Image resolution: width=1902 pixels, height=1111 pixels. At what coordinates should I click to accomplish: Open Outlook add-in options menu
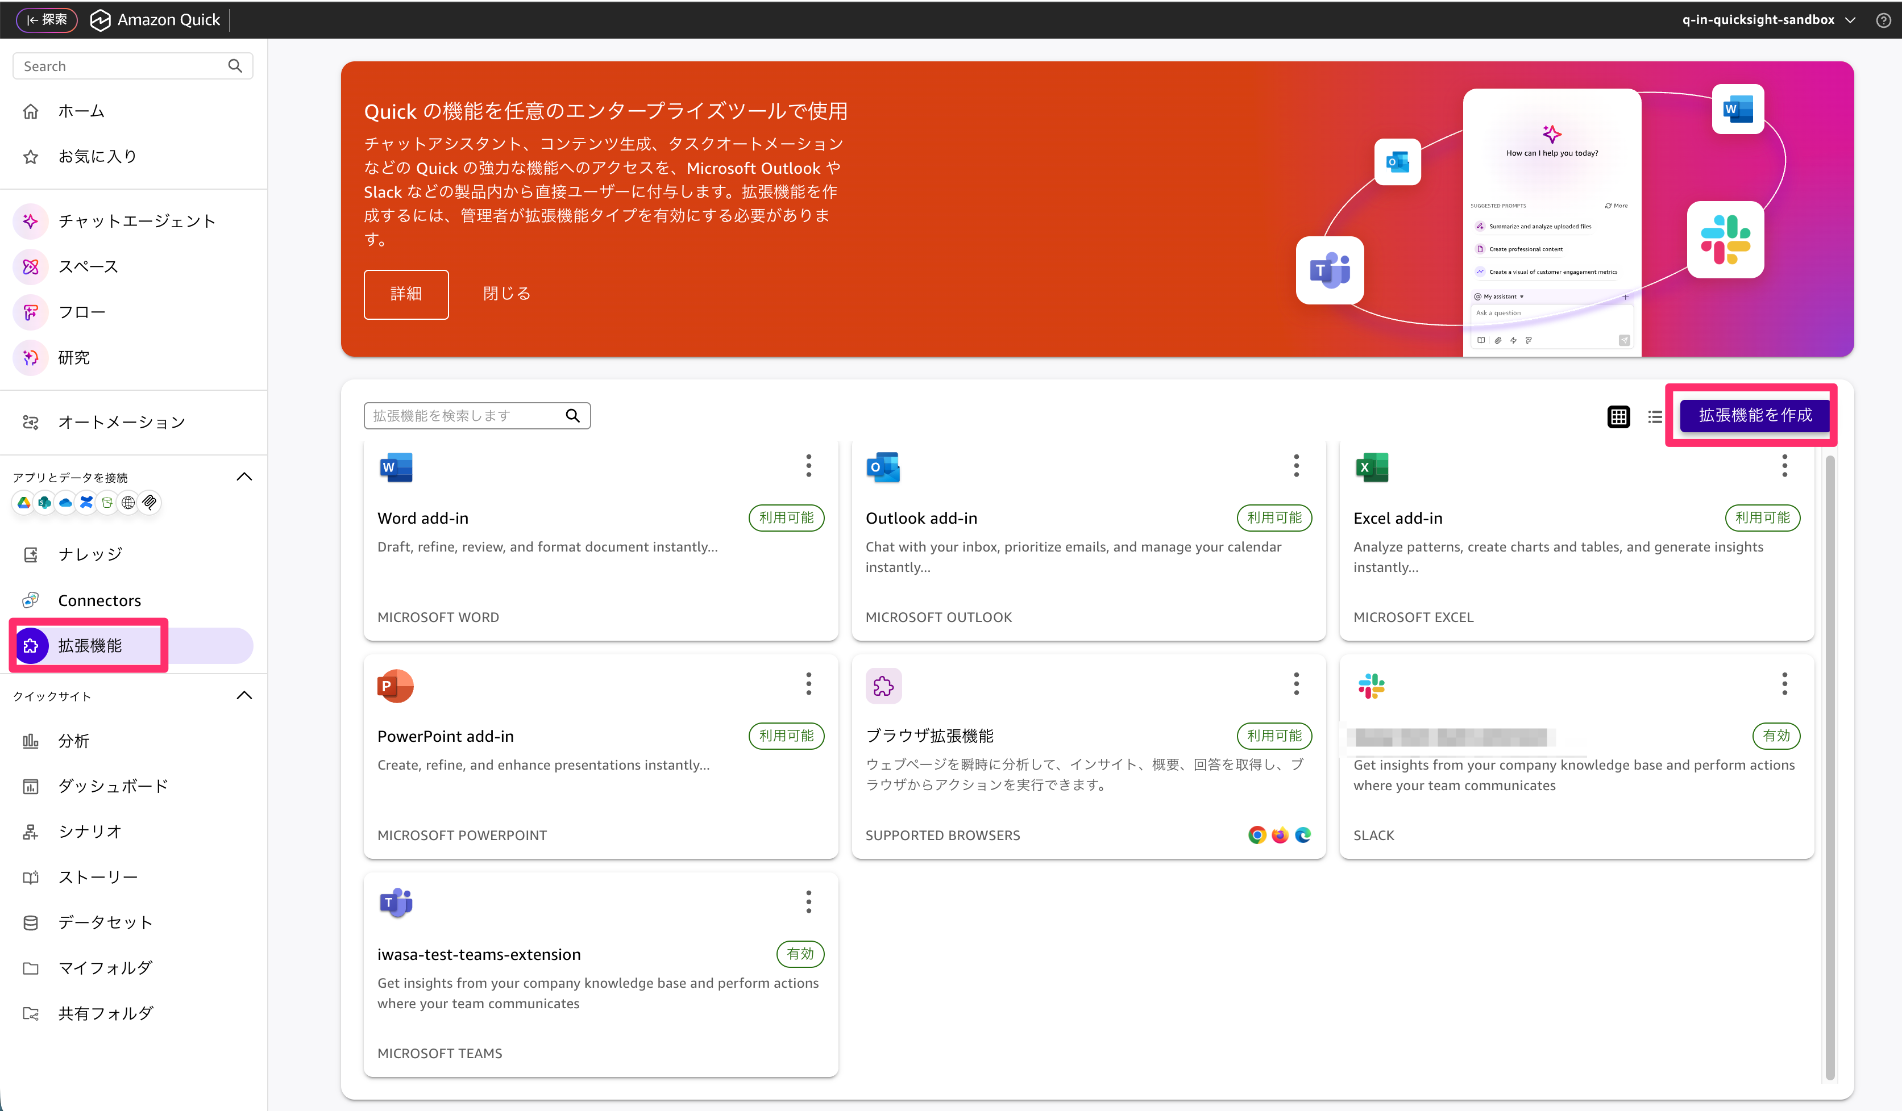coord(1296,465)
